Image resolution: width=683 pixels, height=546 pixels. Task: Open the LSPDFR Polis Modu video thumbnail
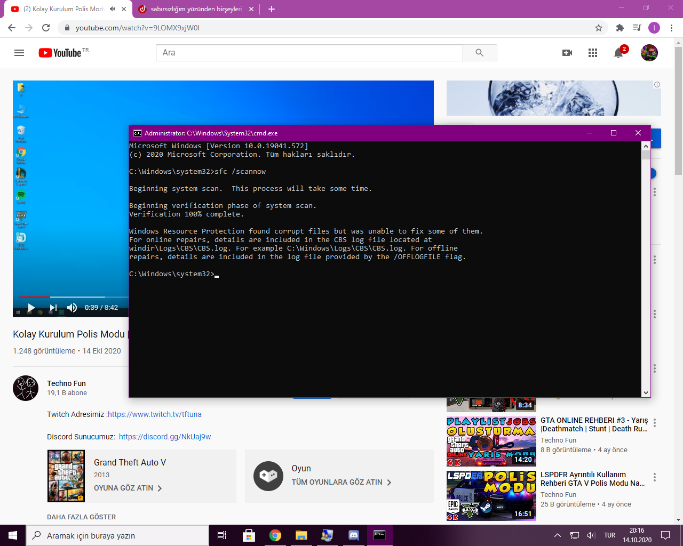coord(491,496)
